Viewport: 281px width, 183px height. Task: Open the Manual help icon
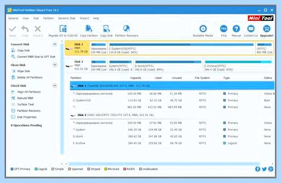click(236, 29)
